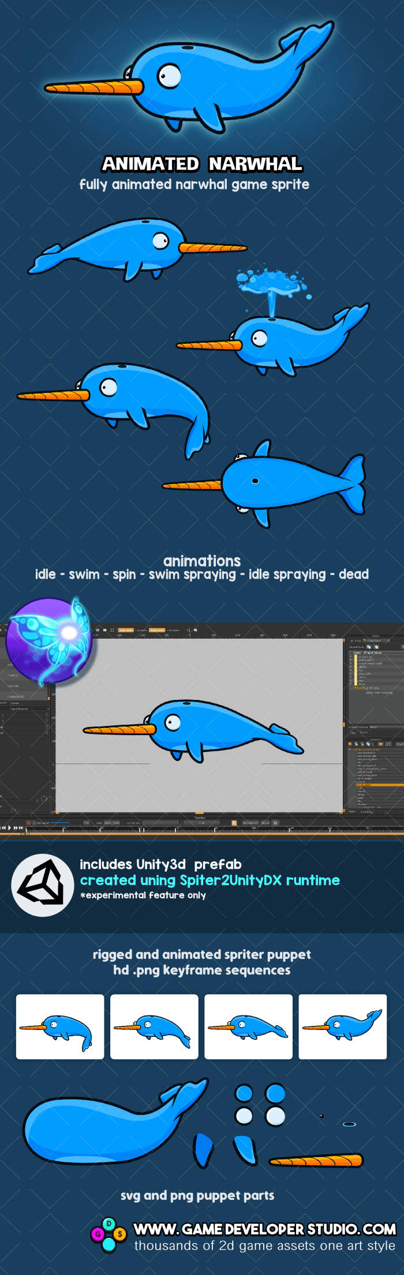
Task: Click '*experimental feature only' note
Action: pyautogui.click(x=143, y=895)
